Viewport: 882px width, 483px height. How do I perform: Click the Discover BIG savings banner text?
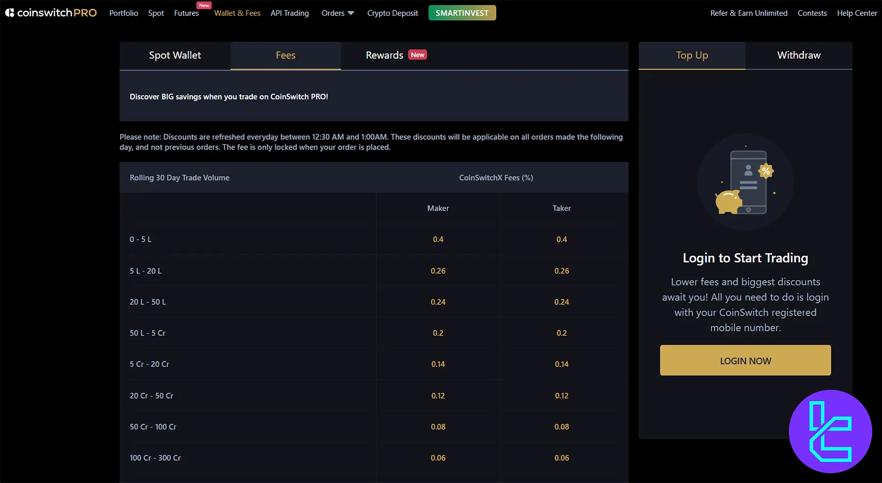(229, 97)
